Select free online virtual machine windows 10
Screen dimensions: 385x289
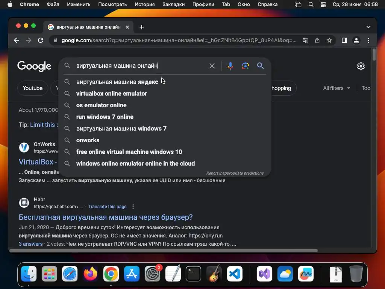[x=165, y=152]
